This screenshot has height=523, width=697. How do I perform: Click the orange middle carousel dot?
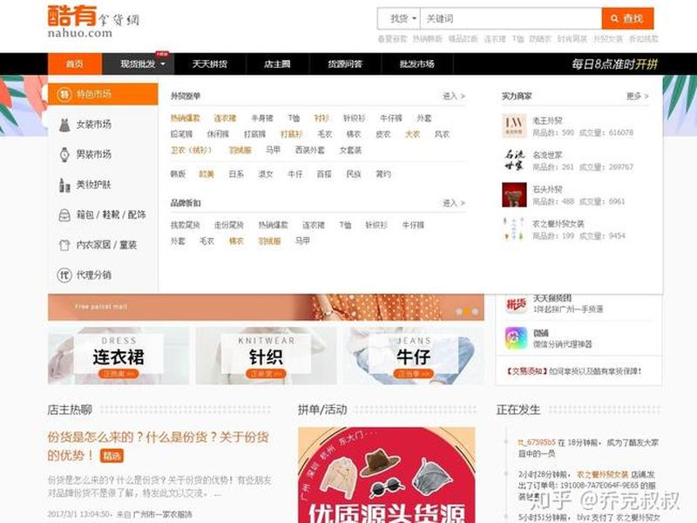coord(467,312)
